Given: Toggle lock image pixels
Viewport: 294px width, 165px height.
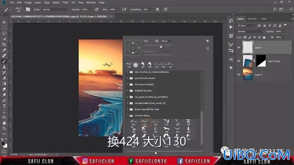Looking at the screenshot, I should [250, 37].
